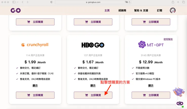Toggle the Safari sidebar icon
Image resolution: width=187 pixels, height=109 pixels.
coord(14,2)
